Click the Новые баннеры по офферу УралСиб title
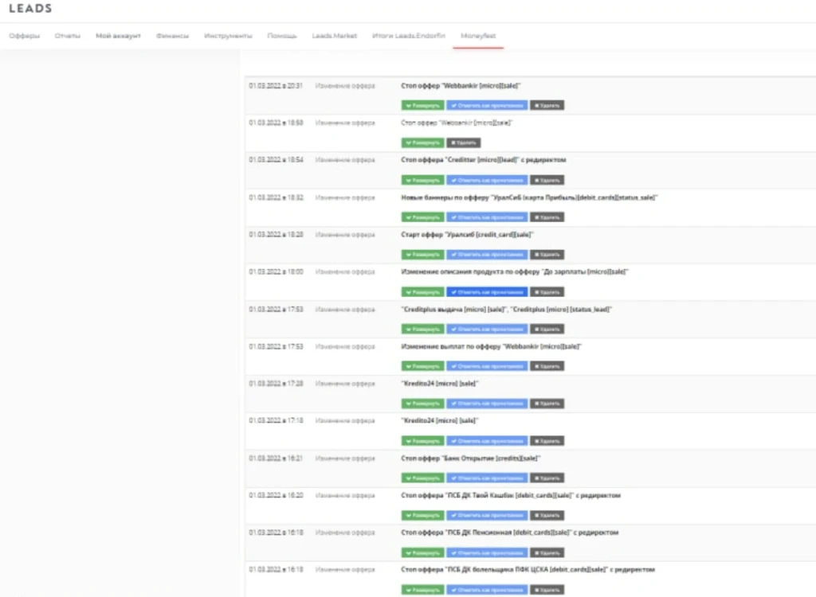 [529, 197]
